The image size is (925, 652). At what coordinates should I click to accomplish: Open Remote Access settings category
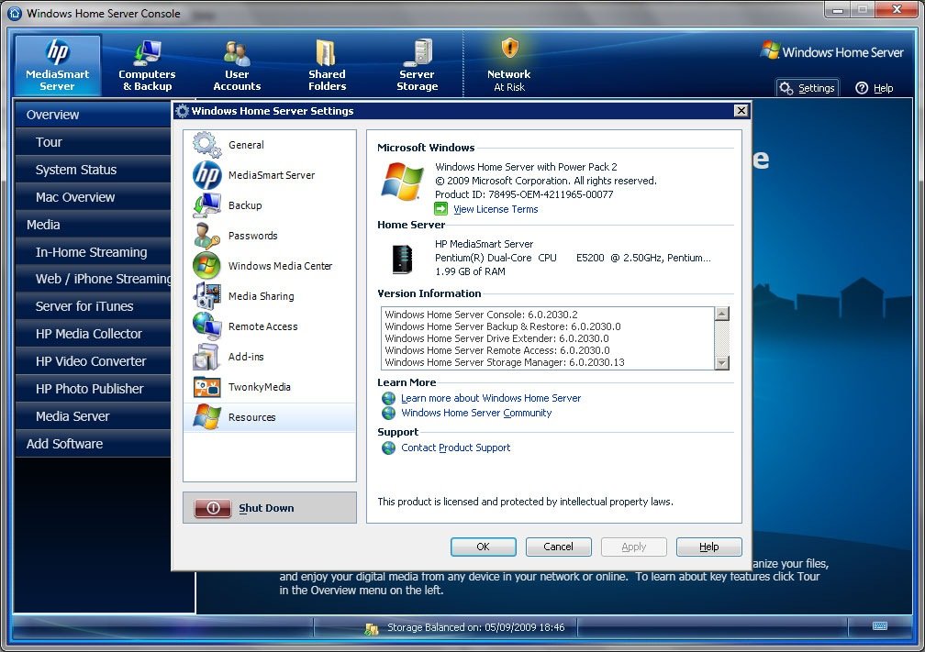coord(270,326)
